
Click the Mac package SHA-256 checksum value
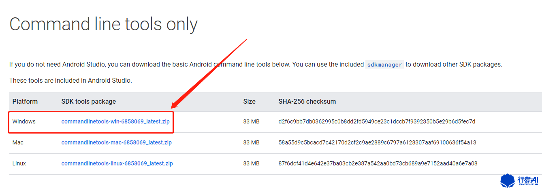tap(377, 142)
